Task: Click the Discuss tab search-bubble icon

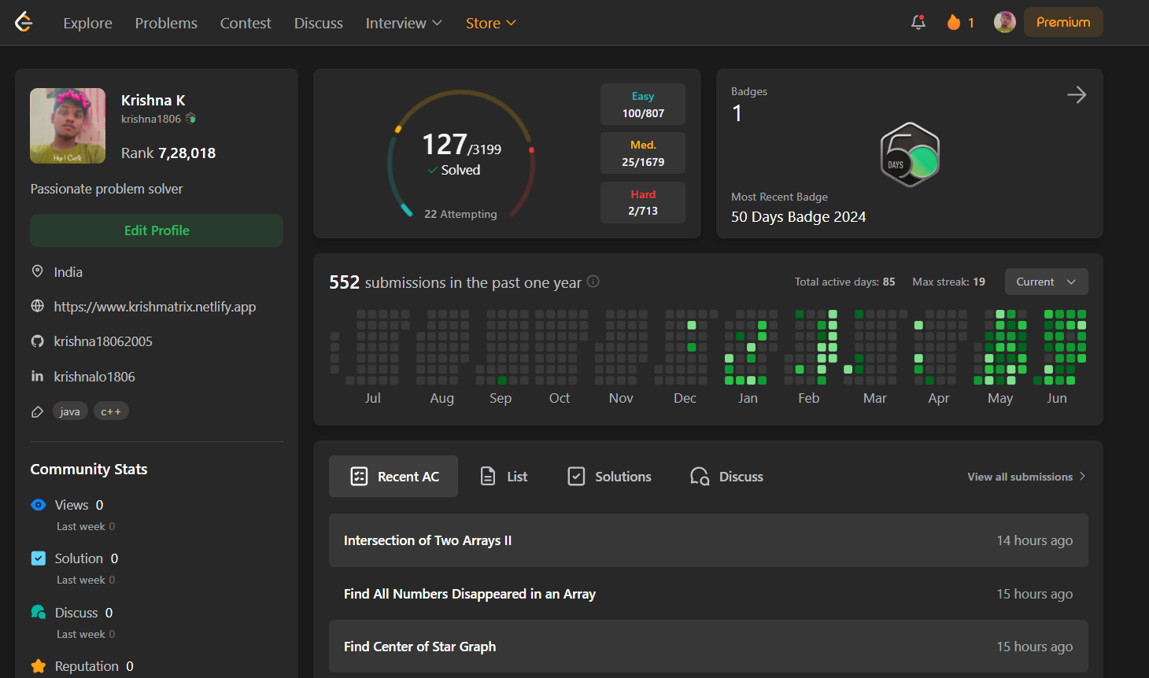Action: click(x=700, y=476)
